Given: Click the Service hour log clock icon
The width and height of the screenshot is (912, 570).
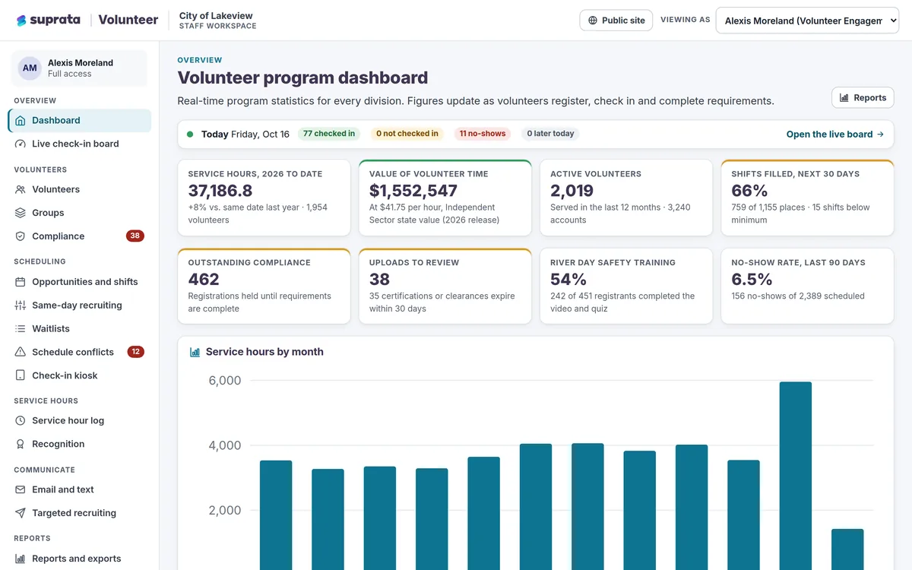Looking at the screenshot, I should tap(21, 420).
